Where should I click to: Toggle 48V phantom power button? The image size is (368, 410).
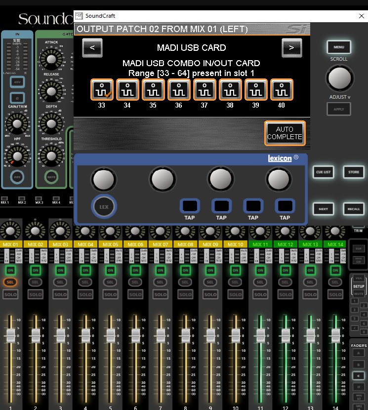(17, 82)
